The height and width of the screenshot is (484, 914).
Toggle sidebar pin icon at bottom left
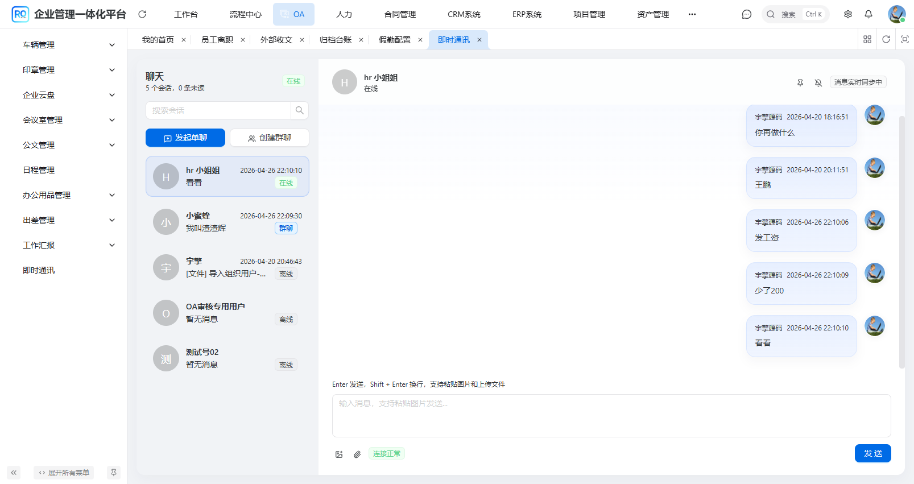(114, 473)
